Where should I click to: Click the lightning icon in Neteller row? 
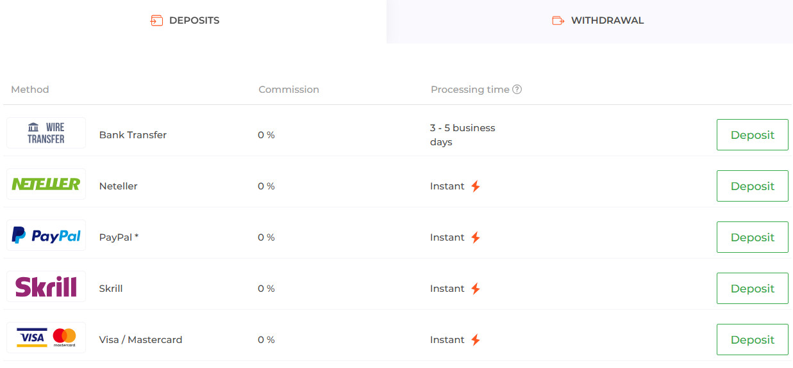pyautogui.click(x=475, y=186)
